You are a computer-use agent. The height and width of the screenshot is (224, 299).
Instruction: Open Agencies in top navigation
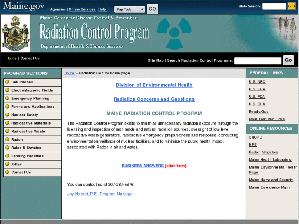[58, 9]
